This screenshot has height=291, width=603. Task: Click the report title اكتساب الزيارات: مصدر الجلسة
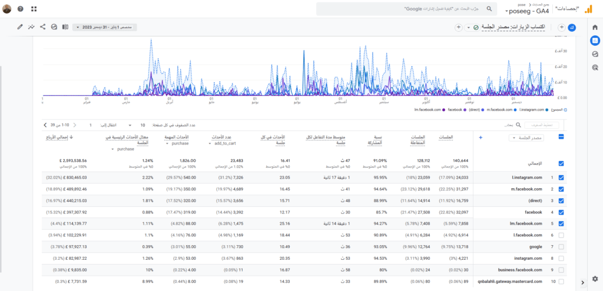click(513, 28)
